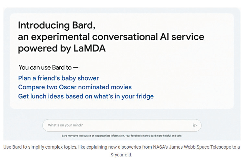The height and width of the screenshot is (159, 243).
Task: Click the "You can use Bard to —" text
Action: [x=48, y=67]
